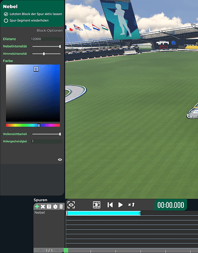This screenshot has height=253, width=198.
Task: Click the stopwatch icon in the Spuren toolbar
Action: pos(55,206)
